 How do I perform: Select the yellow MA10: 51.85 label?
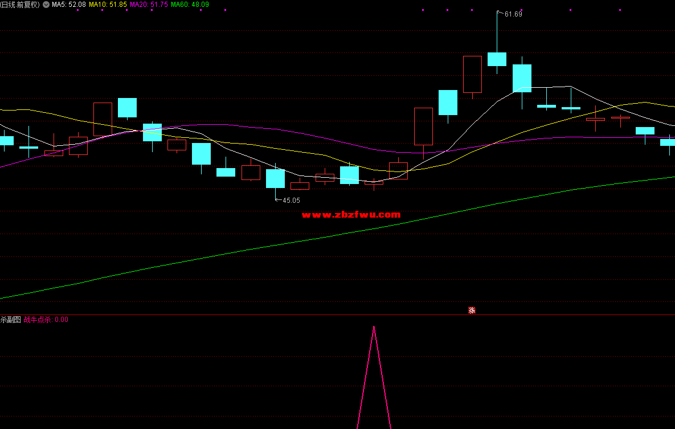108,5
